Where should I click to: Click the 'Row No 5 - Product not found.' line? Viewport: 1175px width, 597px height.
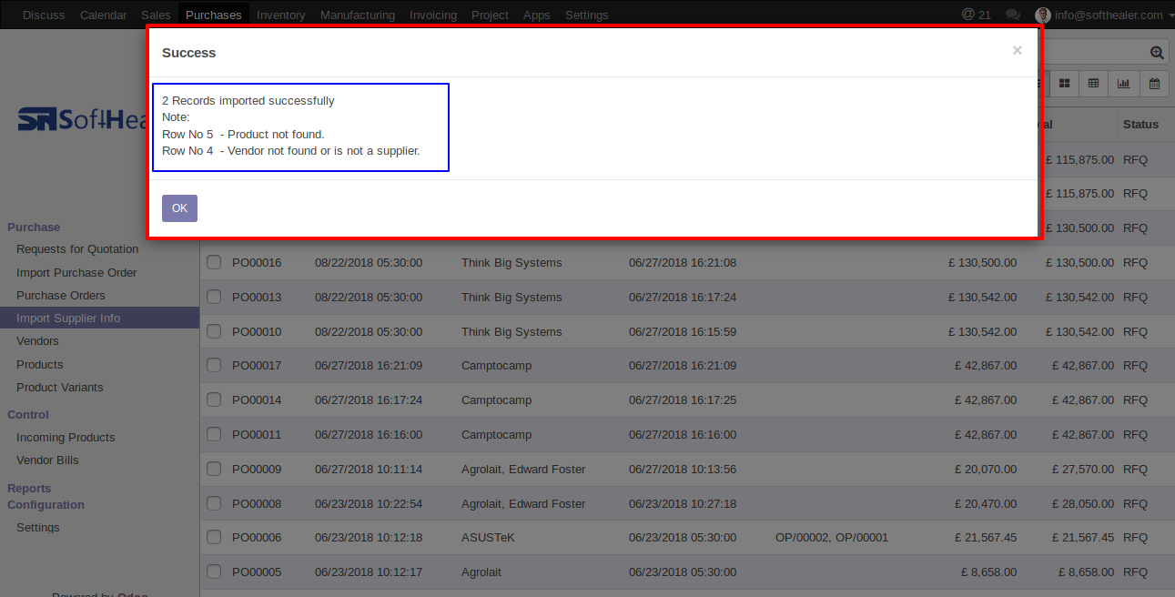pos(243,135)
